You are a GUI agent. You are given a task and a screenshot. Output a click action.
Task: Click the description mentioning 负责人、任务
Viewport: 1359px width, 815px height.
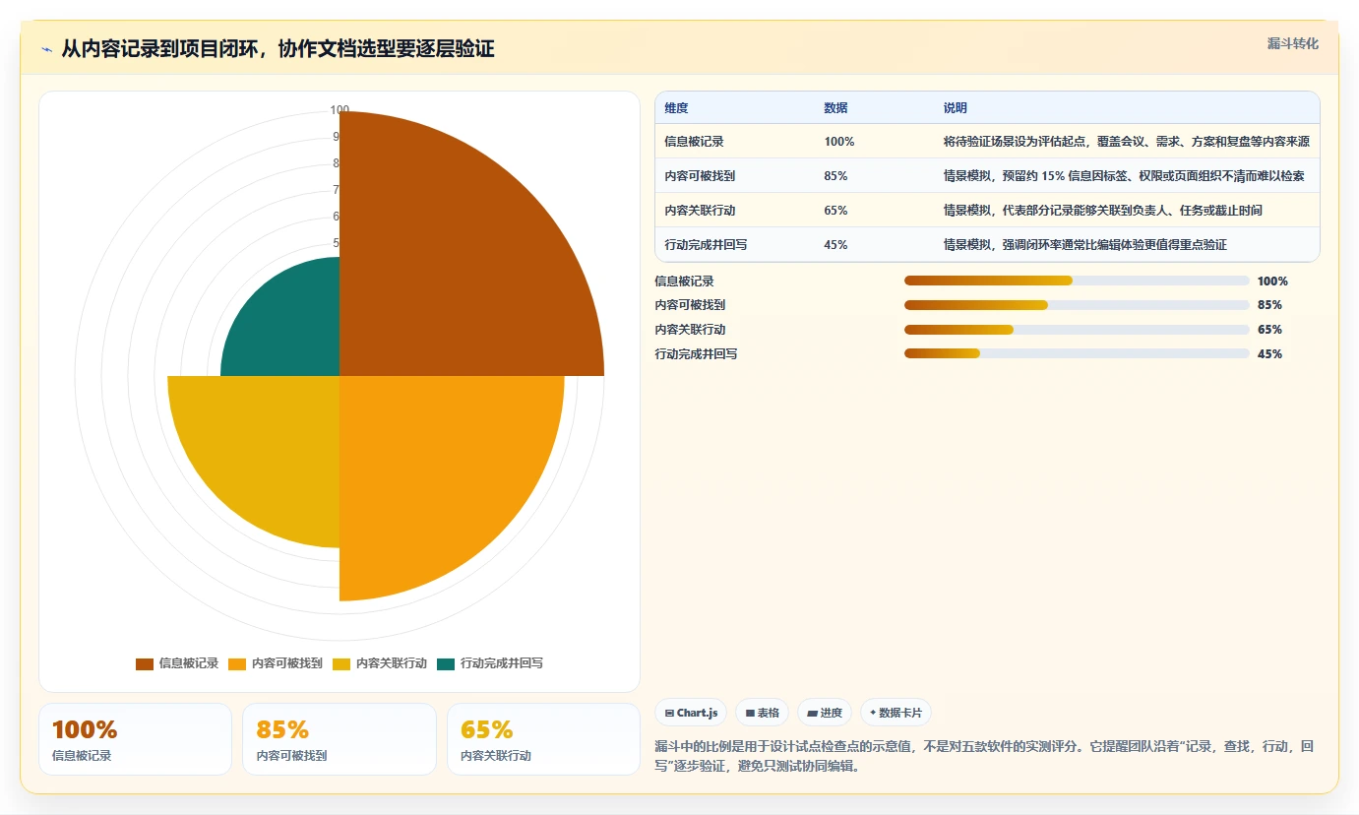point(1102,211)
